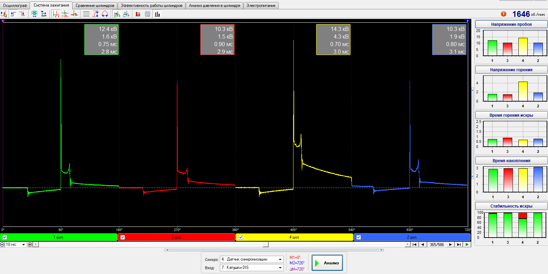Click the Напряжение горения header button
The height and width of the screenshot is (274, 548).
pyautogui.click(x=511, y=70)
